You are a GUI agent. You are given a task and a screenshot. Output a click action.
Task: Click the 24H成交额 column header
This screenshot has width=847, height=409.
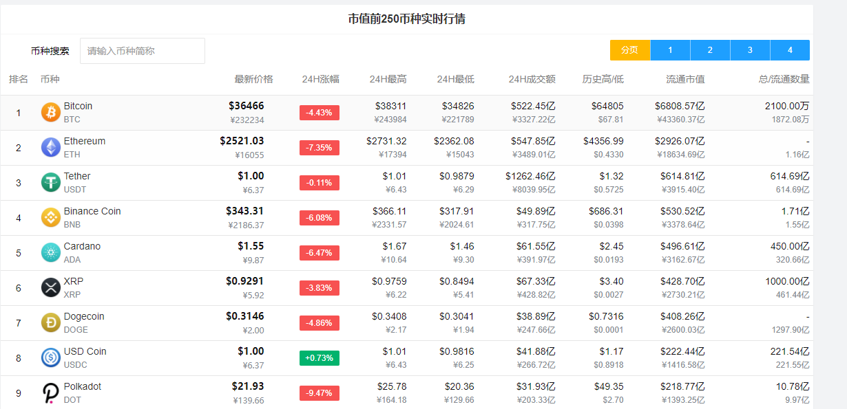[x=532, y=79]
